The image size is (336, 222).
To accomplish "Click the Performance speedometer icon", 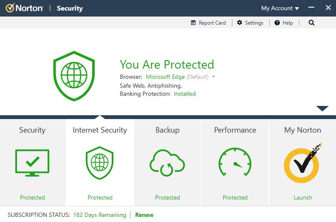I will [235, 162].
